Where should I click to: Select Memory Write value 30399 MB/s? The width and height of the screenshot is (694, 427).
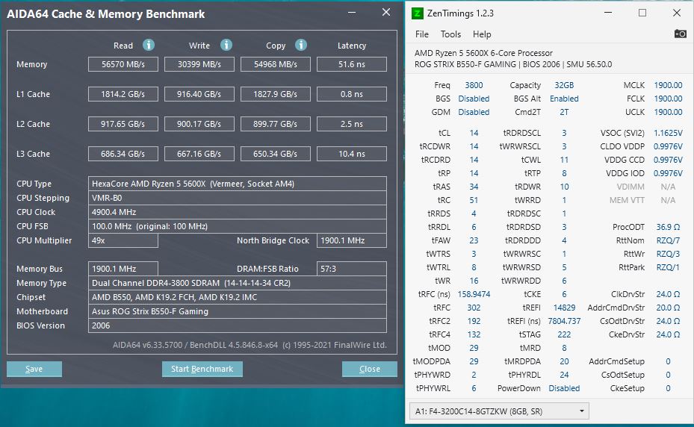(199, 64)
